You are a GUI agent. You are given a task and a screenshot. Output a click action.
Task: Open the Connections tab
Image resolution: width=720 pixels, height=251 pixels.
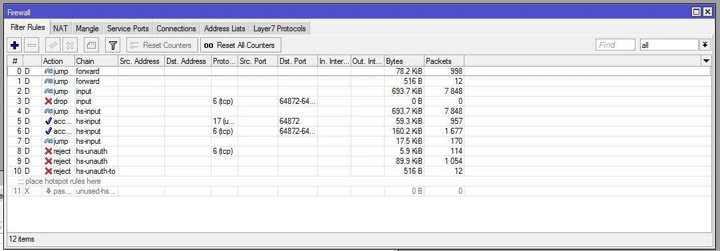pos(176,29)
